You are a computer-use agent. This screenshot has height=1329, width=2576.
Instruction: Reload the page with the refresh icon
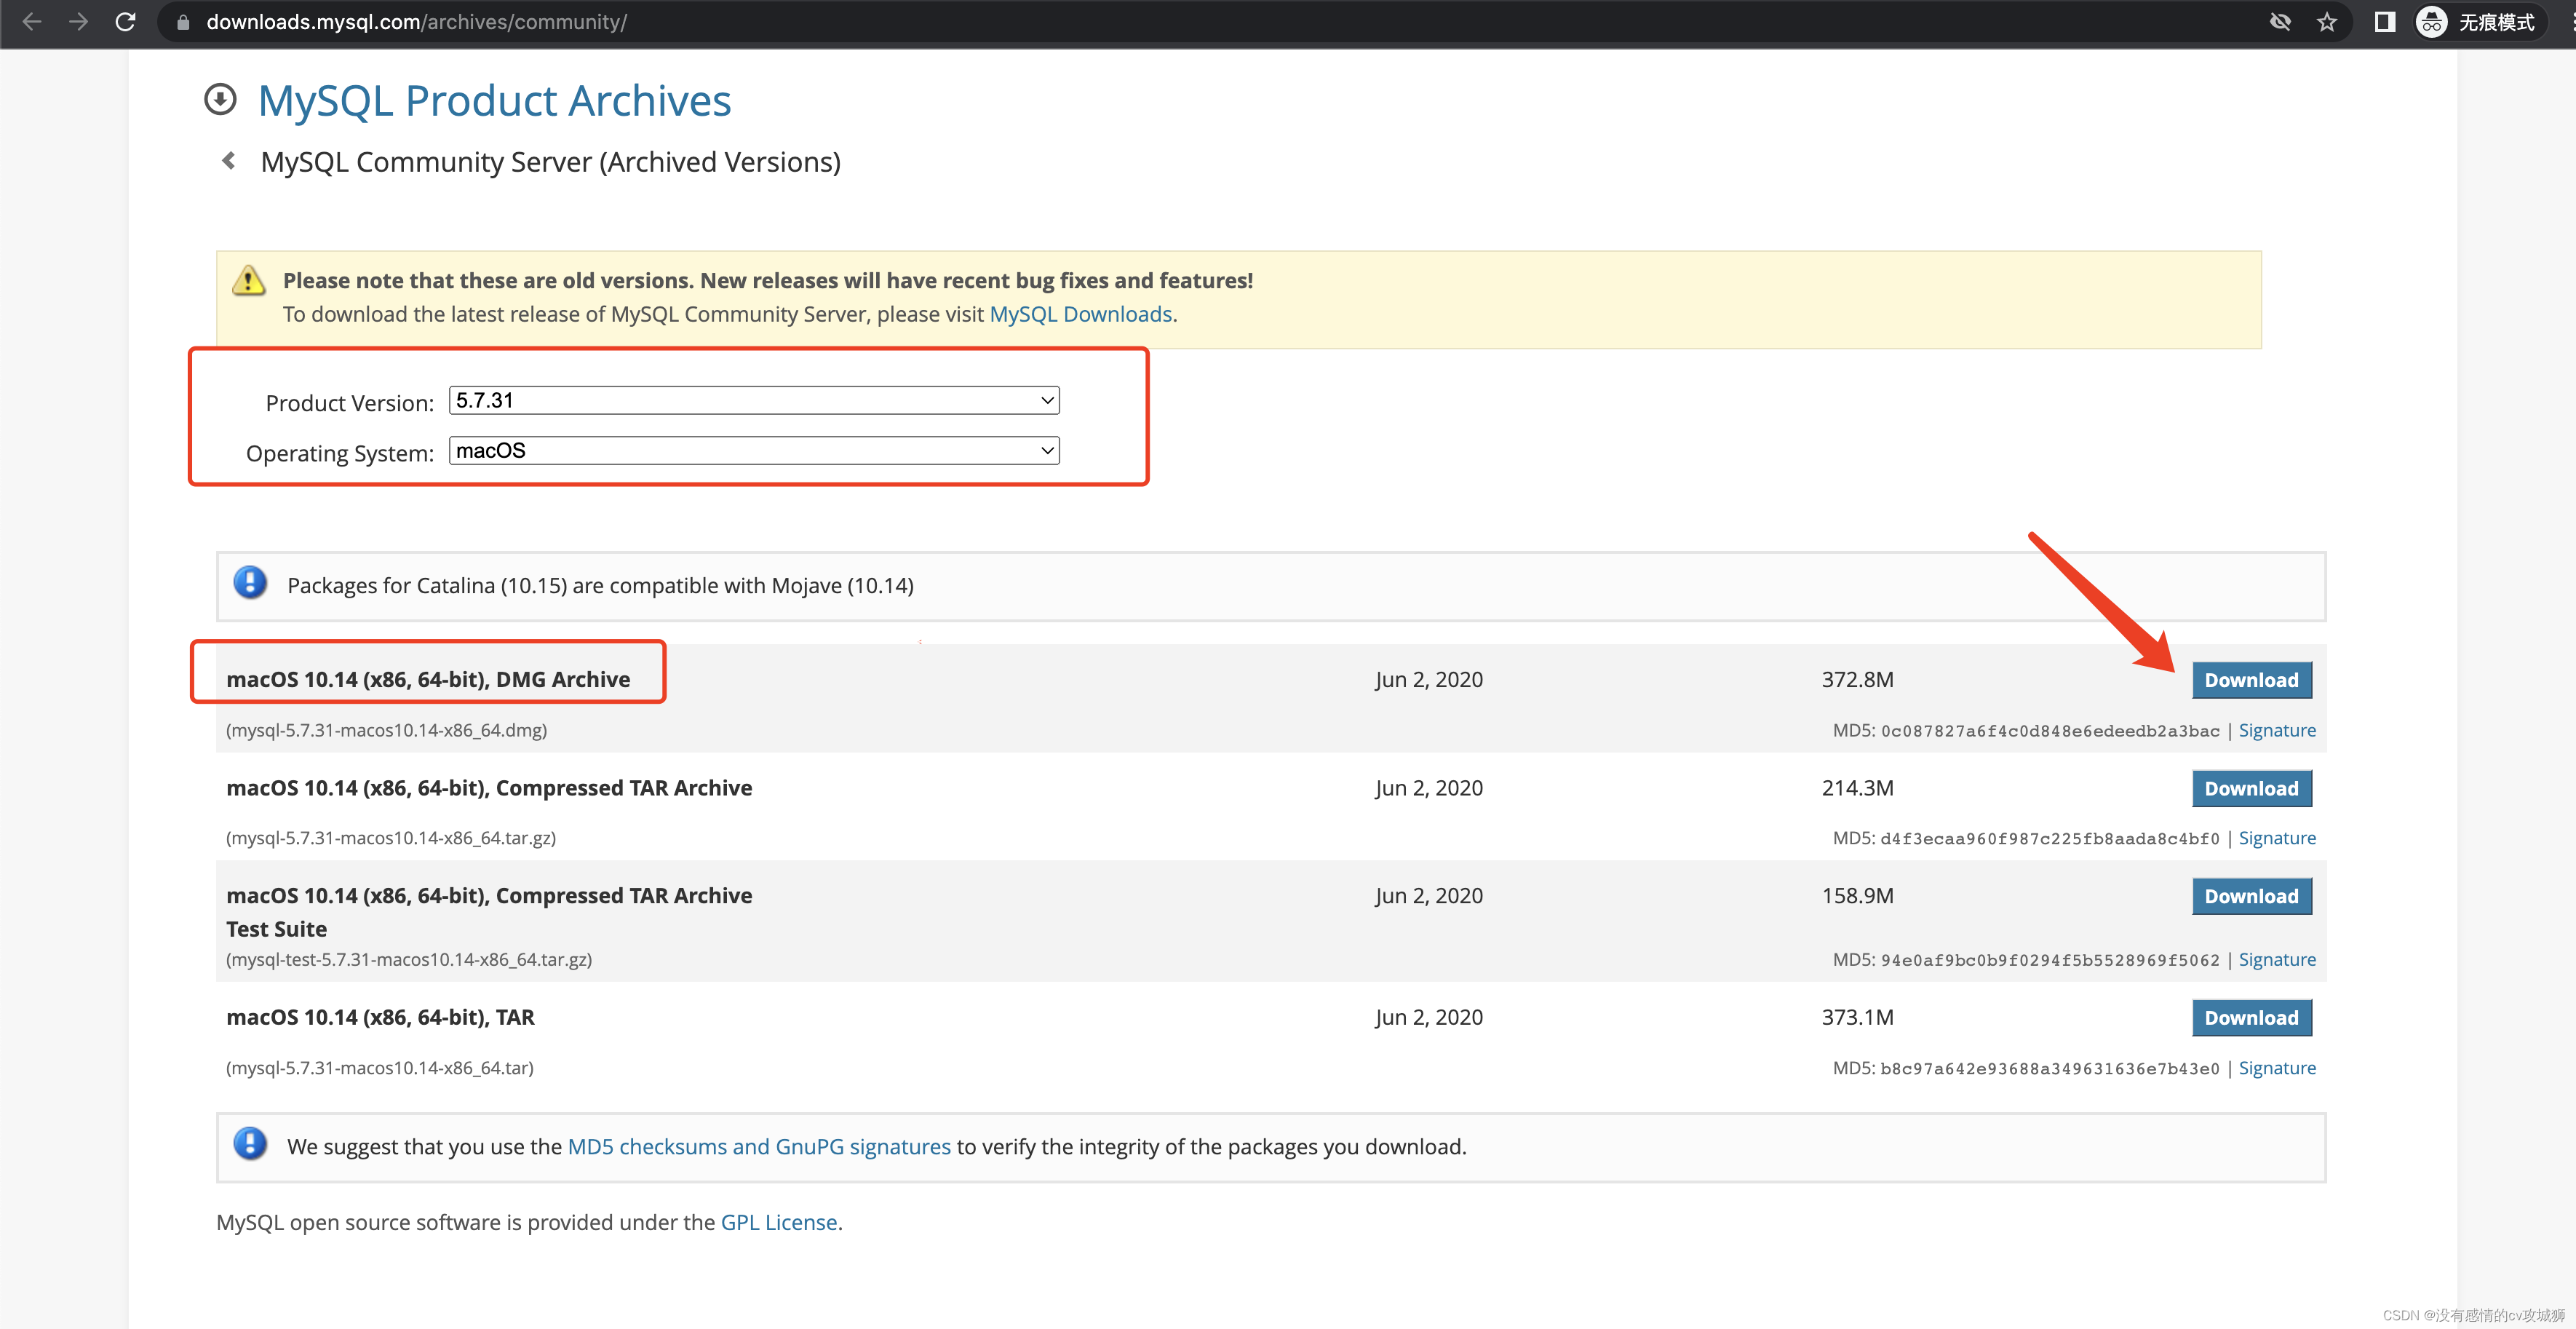pos(125,21)
